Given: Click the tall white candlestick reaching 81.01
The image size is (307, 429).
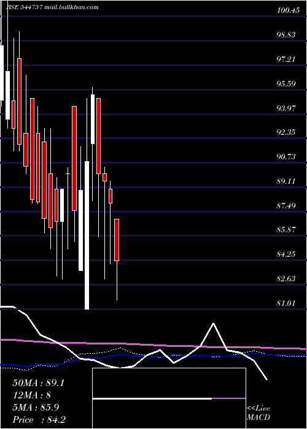Looking at the screenshot, I should (x=87, y=235).
